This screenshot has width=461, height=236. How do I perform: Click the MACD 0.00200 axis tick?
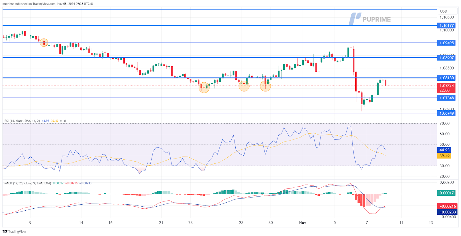(447, 182)
